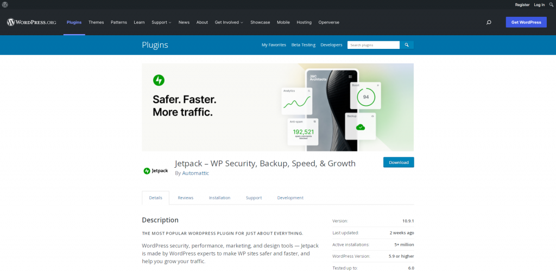Click the WordPress logo in admin bar
The width and height of the screenshot is (556, 273).
pyautogui.click(x=5, y=4)
